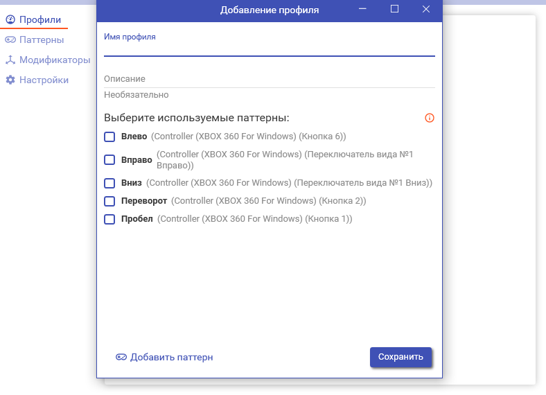546x395 pixels.
Task: Focus the Имя профиля input field
Action: pyautogui.click(x=269, y=48)
